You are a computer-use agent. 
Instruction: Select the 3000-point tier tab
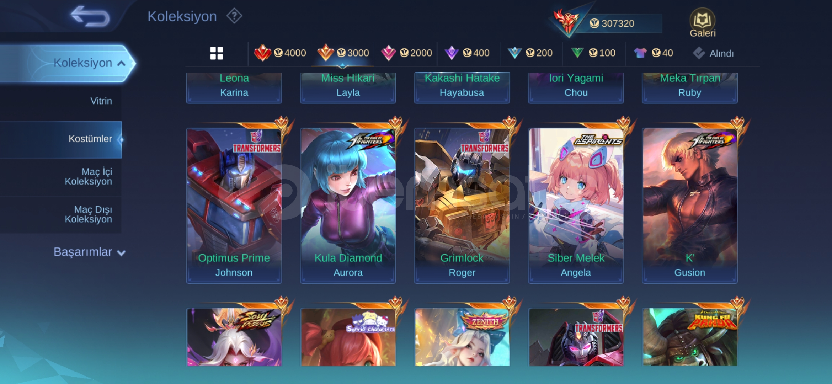(x=343, y=53)
